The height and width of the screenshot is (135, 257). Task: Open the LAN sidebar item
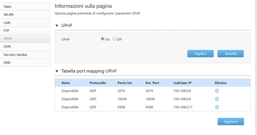pyautogui.click(x=25, y=23)
